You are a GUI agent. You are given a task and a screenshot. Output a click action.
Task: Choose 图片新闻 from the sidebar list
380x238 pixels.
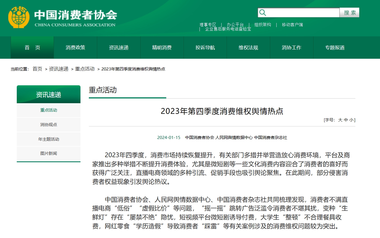click(x=49, y=154)
